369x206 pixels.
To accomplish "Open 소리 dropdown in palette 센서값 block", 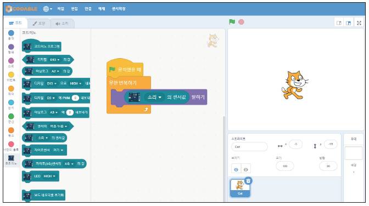I will [43, 138].
